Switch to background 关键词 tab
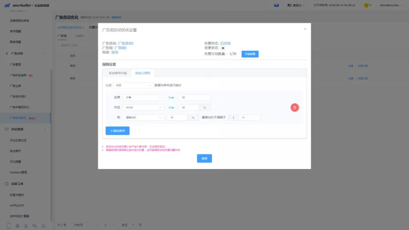 [x=80, y=36]
